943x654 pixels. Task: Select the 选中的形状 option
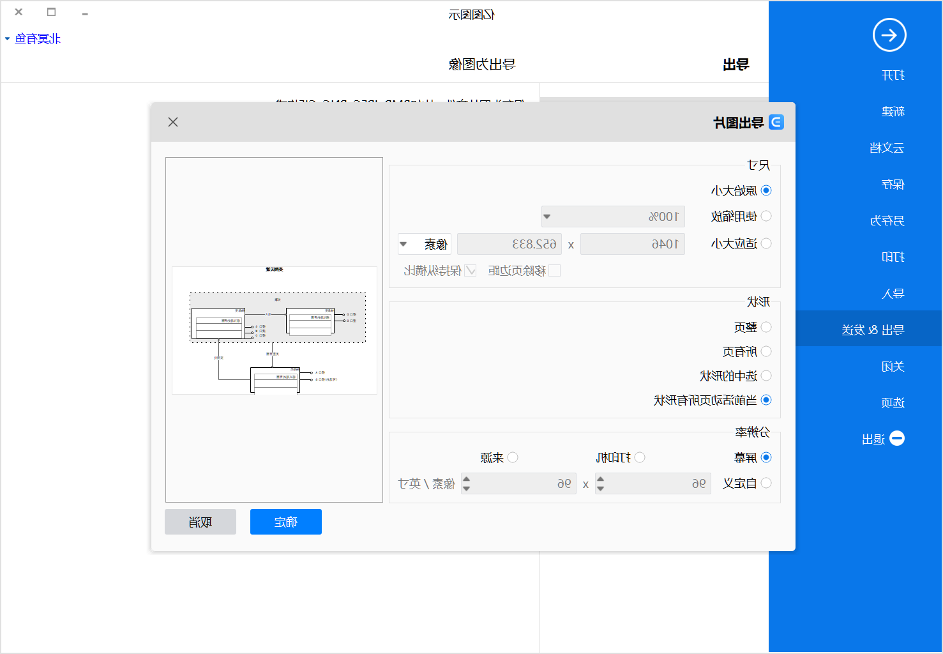tap(766, 376)
